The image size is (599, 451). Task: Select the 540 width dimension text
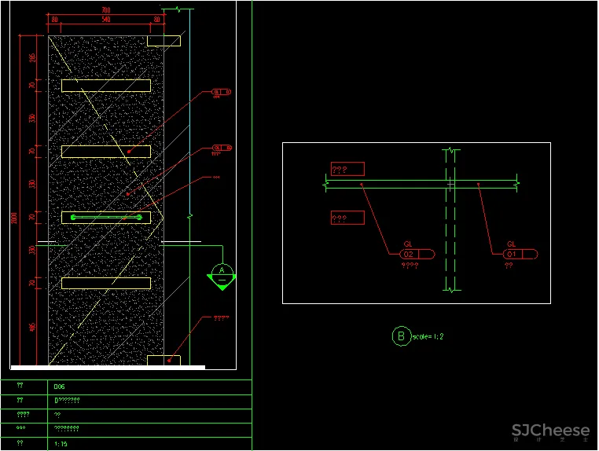pos(106,18)
